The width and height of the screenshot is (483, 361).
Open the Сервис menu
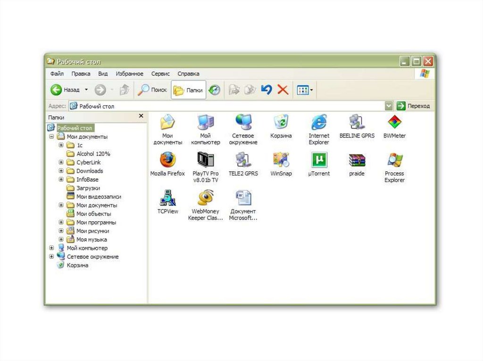click(x=160, y=74)
